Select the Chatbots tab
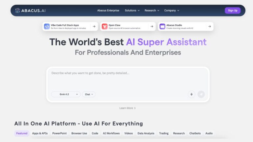The image size is (253, 142). pos(195,133)
